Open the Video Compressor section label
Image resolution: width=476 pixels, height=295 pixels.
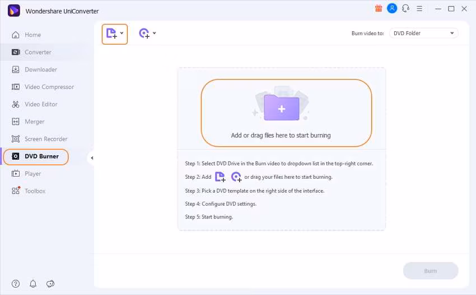49,87
